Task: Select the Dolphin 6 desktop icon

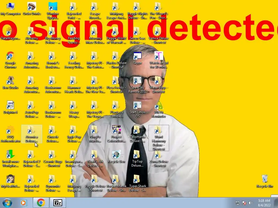Action: click(11, 107)
